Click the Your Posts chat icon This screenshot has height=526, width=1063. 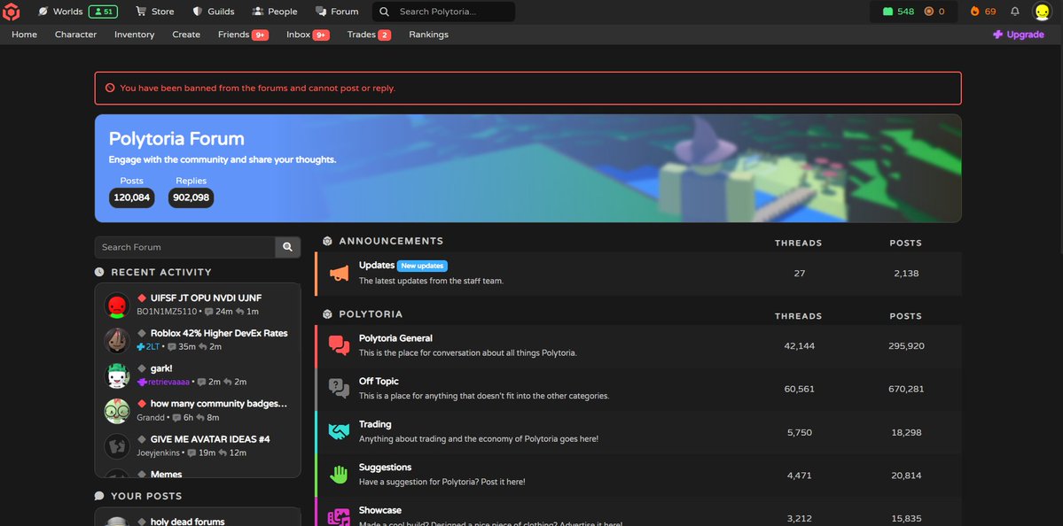99,496
